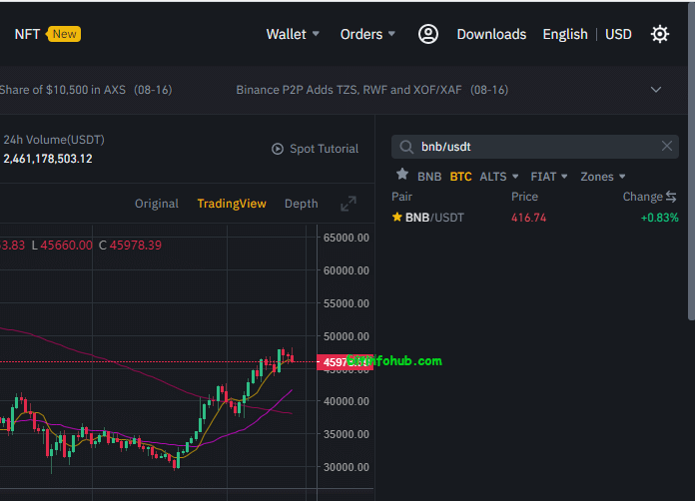Open the NFT page

(x=27, y=34)
